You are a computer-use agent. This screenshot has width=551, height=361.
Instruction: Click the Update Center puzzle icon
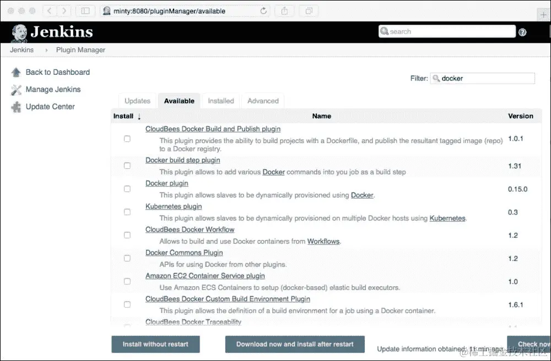point(16,107)
